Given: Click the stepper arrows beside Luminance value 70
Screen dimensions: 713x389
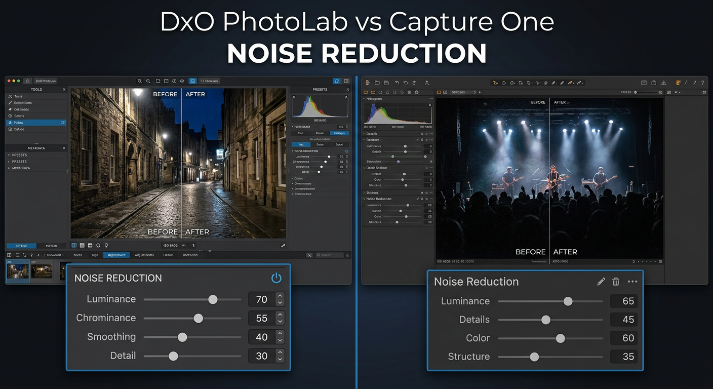Looking at the screenshot, I should [280, 299].
